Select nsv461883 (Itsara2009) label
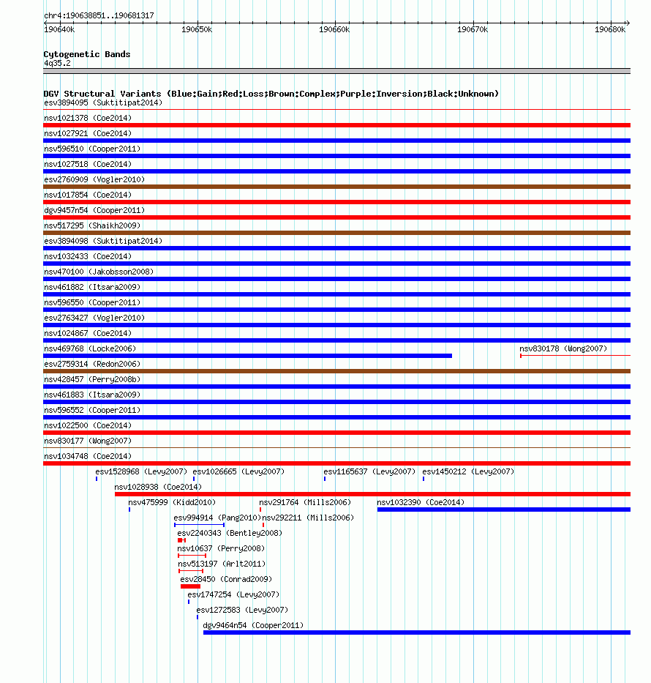The width and height of the screenshot is (651, 683). point(92,395)
